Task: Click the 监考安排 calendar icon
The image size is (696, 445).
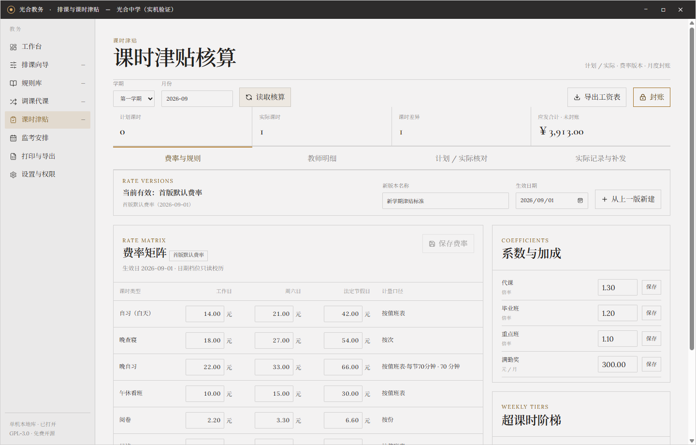Action: [x=13, y=138]
